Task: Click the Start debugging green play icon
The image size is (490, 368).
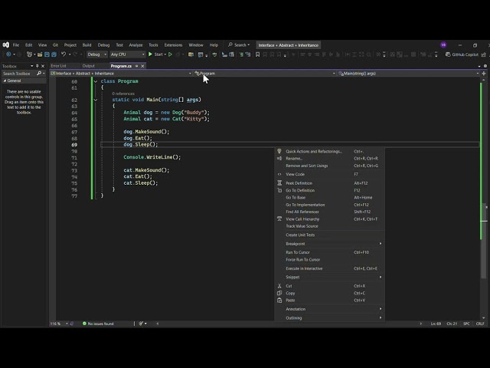Action: pos(150,54)
